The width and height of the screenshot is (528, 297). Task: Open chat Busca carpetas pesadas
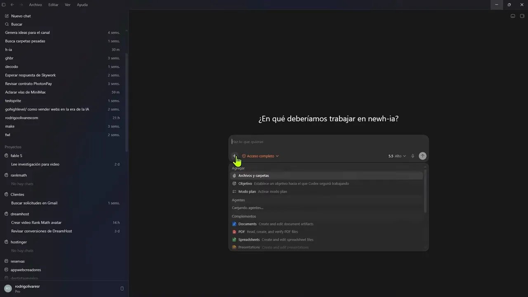click(x=63, y=41)
